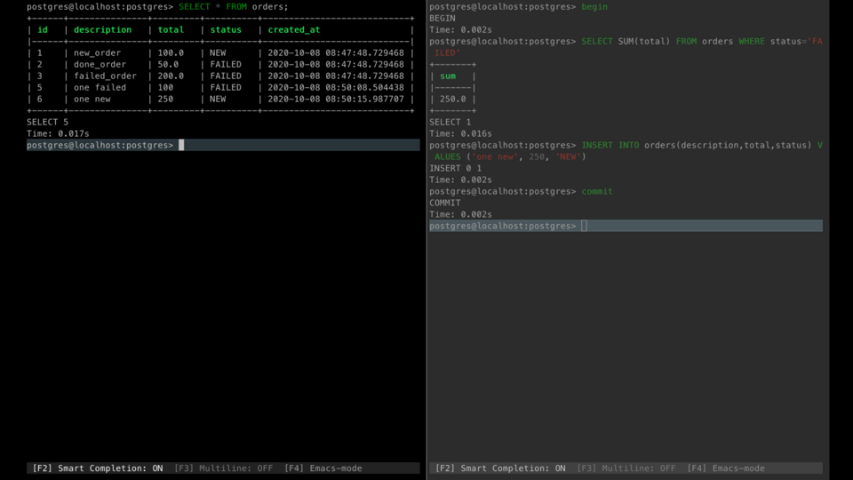853x480 pixels.
Task: Click 'Time: 0.016s' in right terminal
Action: (460, 133)
